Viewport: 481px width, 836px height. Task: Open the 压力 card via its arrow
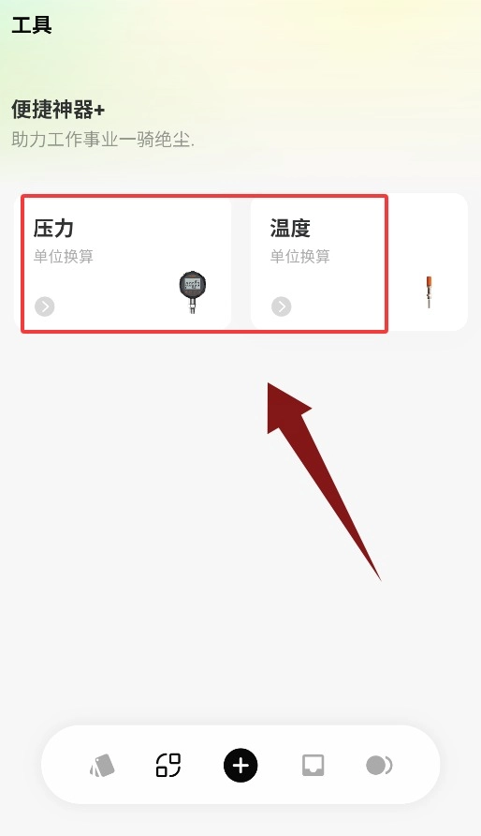point(45,306)
